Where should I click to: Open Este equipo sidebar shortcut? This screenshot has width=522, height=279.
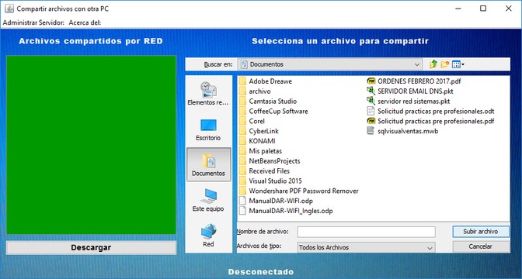pos(208,200)
